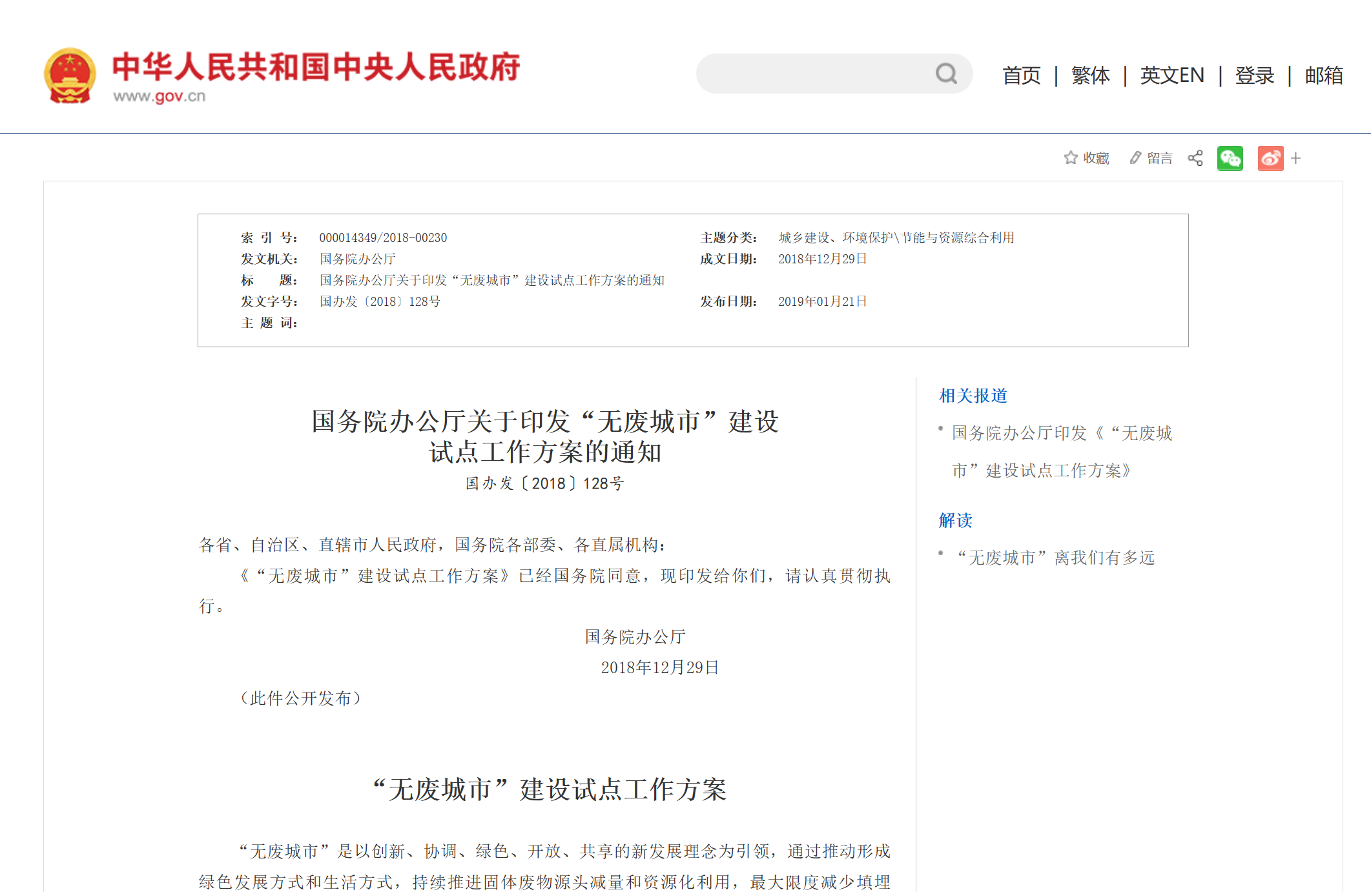Open more sharing options via plus icon

tap(1295, 157)
